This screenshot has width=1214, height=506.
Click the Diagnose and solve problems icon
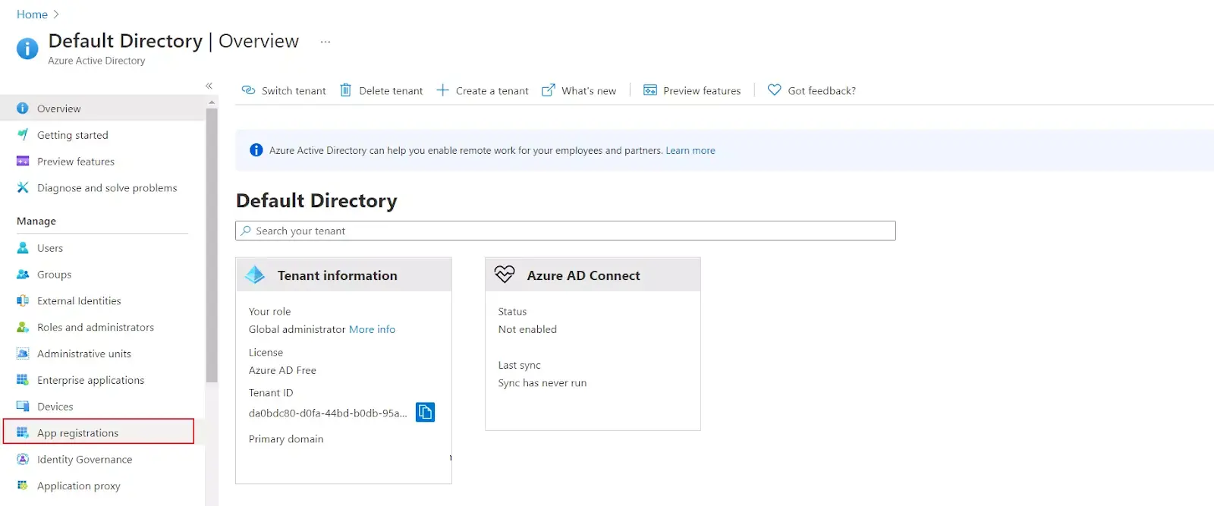23,188
